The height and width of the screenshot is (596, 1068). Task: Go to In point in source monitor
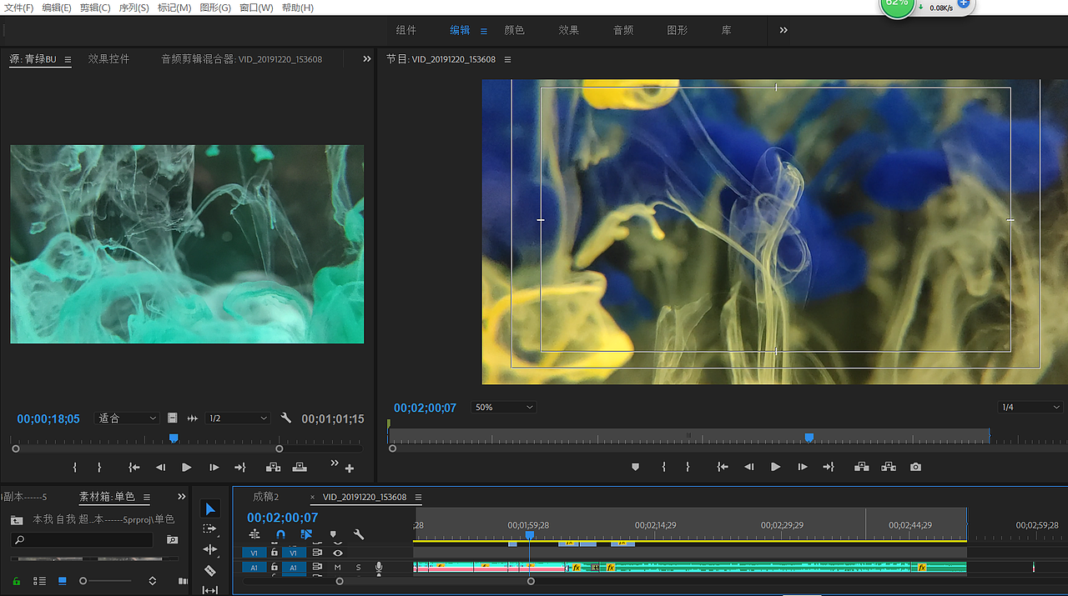pos(133,468)
